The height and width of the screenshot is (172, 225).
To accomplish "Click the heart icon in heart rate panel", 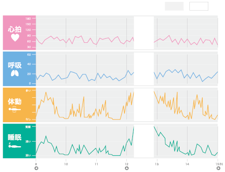I will (15, 37).
